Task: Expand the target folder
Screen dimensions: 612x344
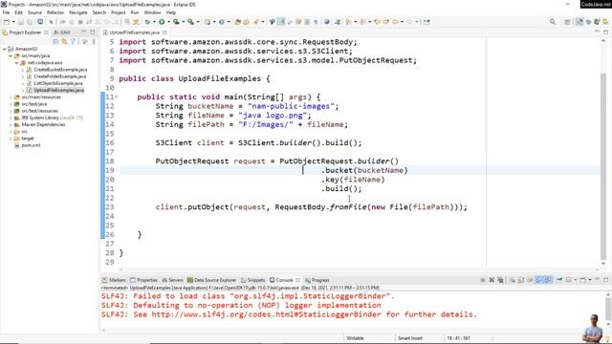Action: pos(11,139)
